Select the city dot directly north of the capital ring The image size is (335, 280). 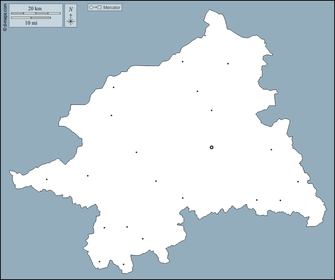(x=212, y=110)
